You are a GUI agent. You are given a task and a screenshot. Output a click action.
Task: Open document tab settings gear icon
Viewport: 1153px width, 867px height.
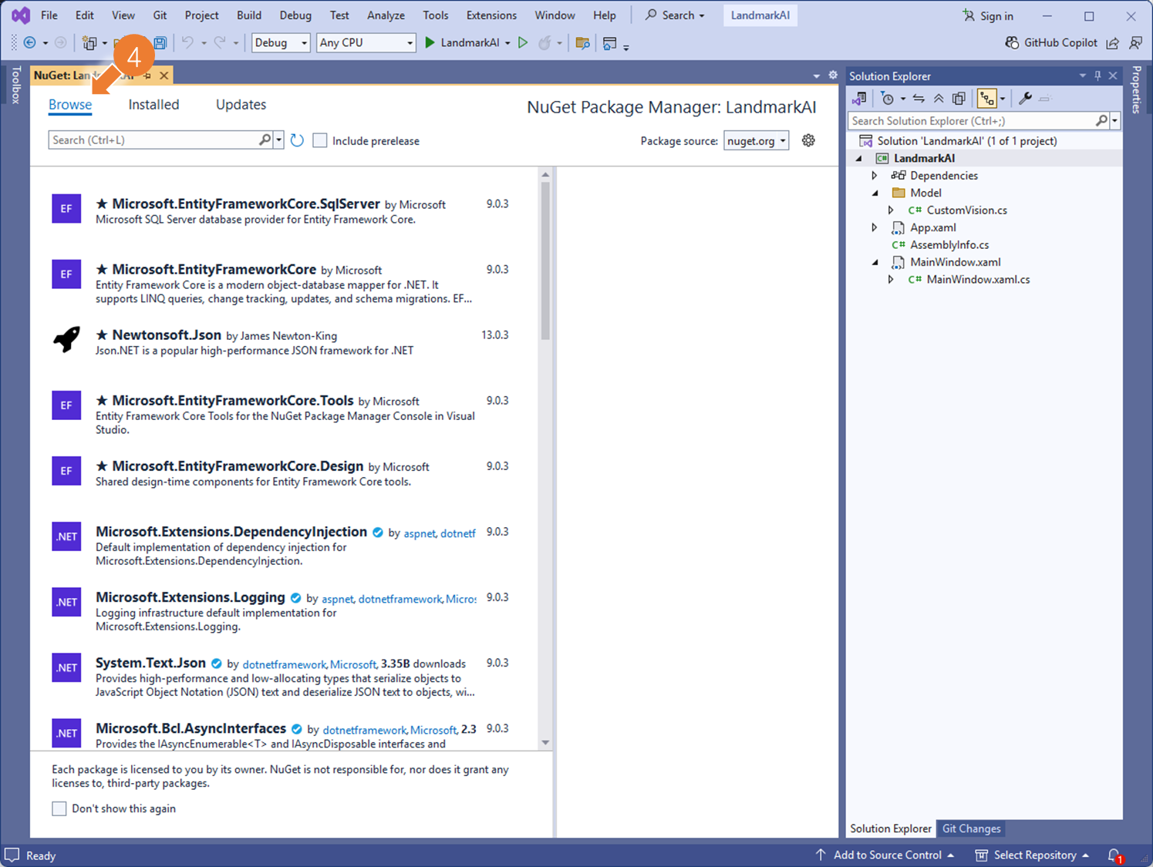[x=833, y=75]
